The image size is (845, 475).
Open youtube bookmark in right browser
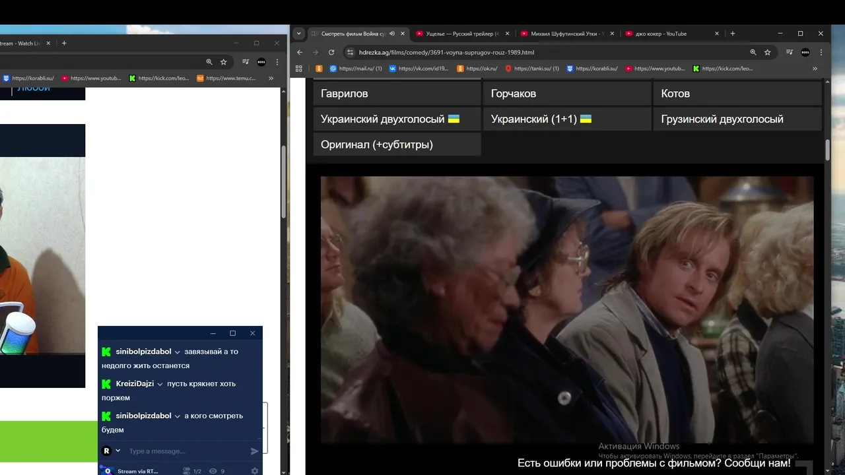click(656, 69)
